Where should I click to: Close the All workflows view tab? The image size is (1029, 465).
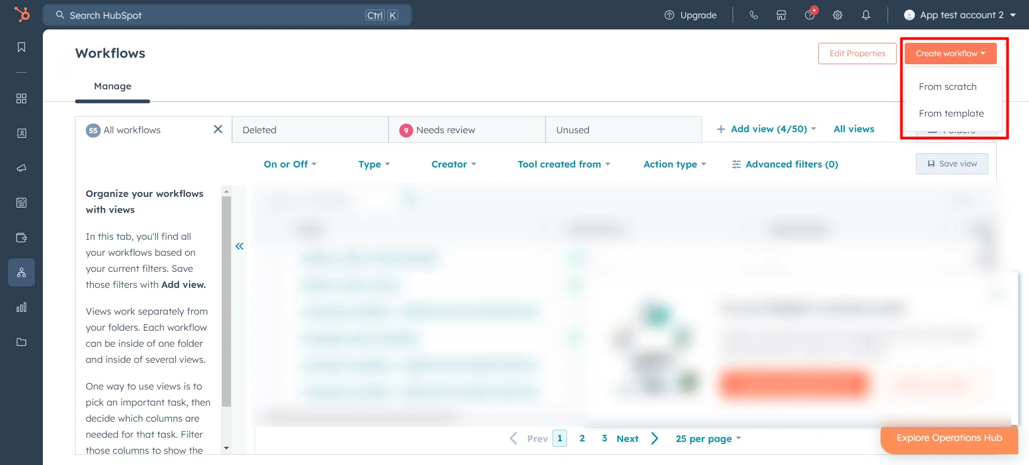tap(218, 129)
